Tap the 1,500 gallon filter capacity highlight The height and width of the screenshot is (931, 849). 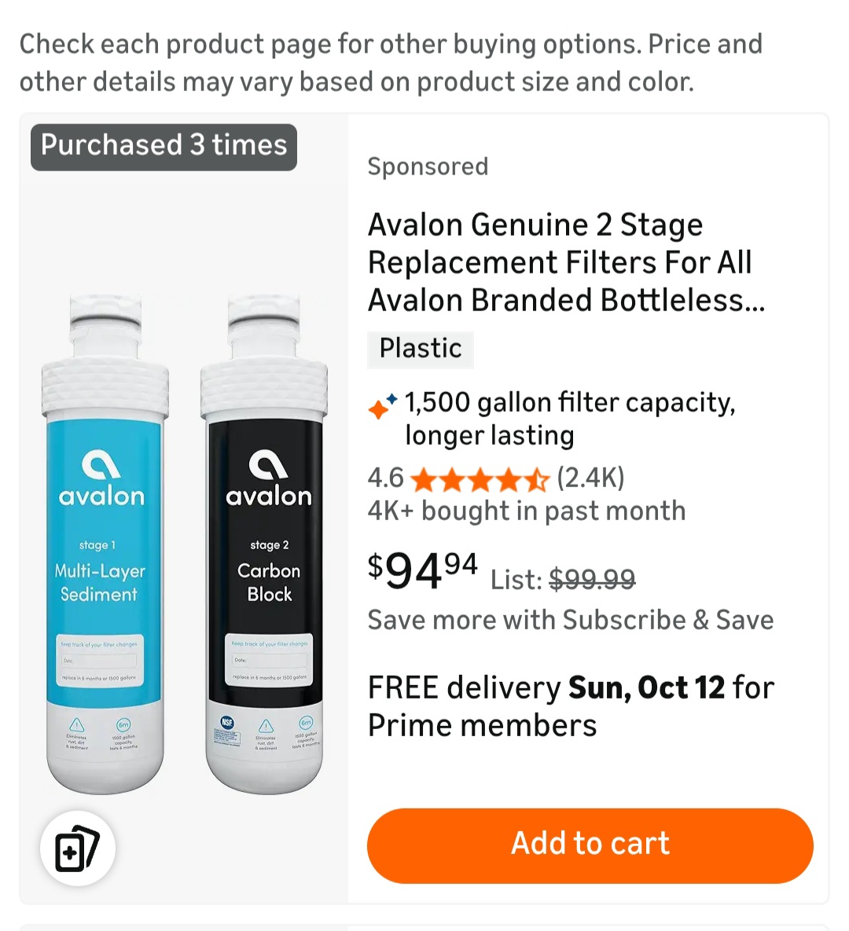pyautogui.click(x=570, y=419)
